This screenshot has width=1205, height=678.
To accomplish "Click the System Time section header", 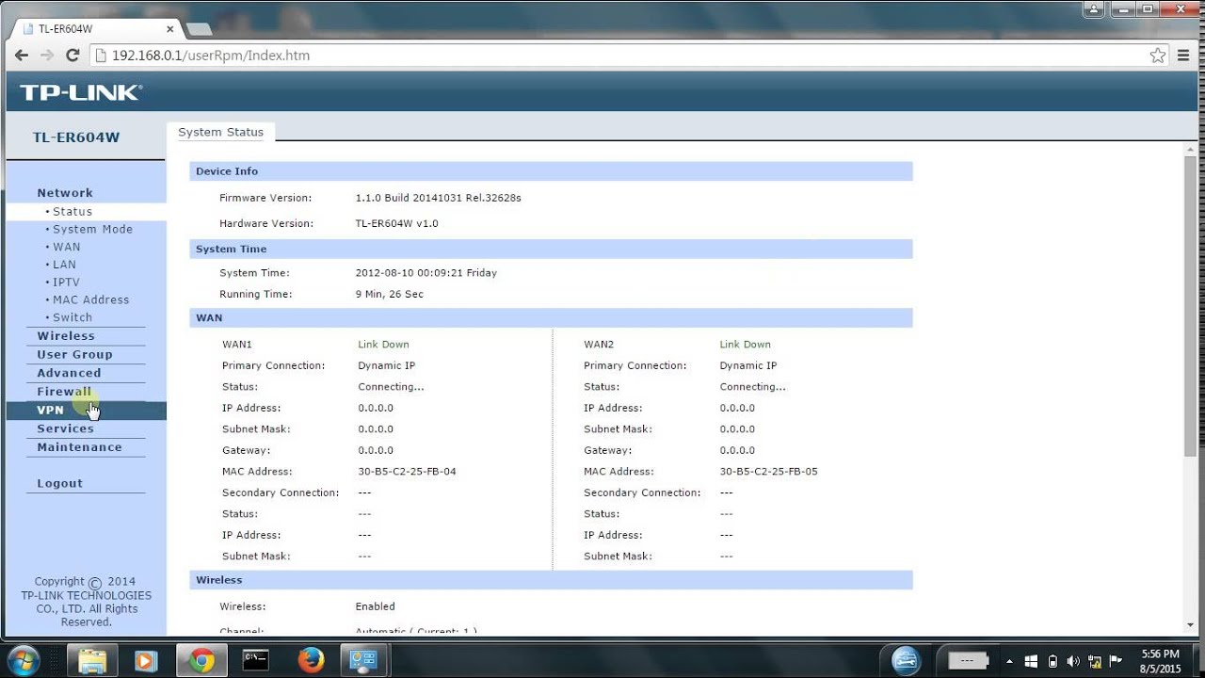I will 551,250.
